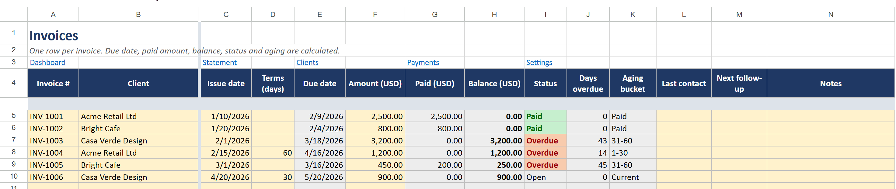Click terms value 30

point(273,177)
